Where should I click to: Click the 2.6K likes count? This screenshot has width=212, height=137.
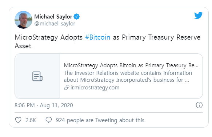(x=31, y=120)
